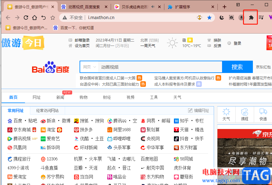Screen dimensions: 272x185
Task: Click the 邮箱登录 link
Action: 82,40
